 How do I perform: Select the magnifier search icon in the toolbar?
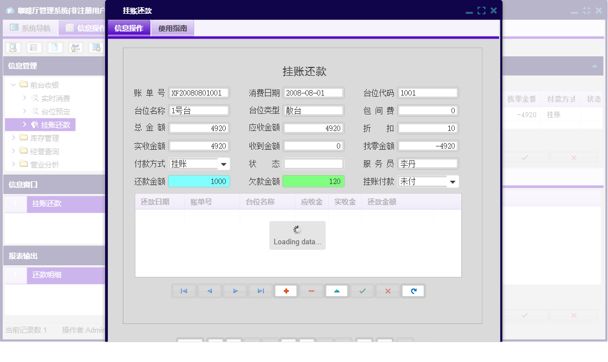(x=12, y=48)
